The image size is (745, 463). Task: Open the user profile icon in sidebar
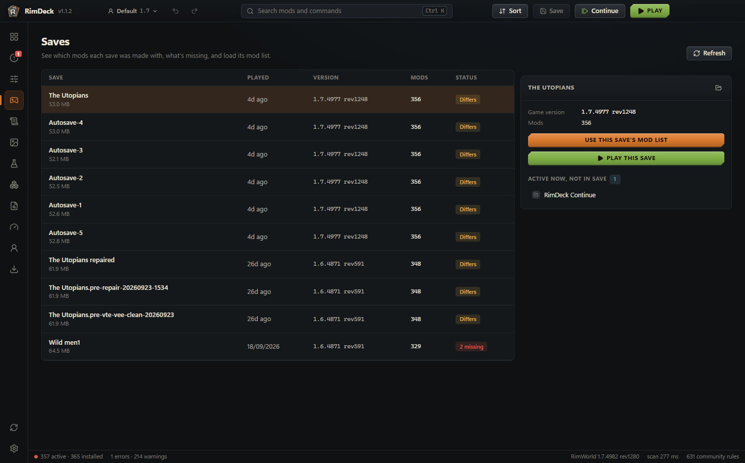coord(14,248)
